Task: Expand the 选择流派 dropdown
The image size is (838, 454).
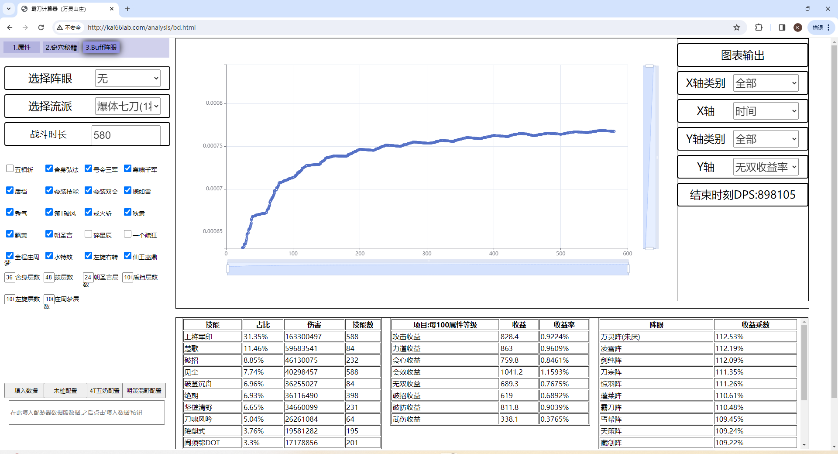Action: (x=127, y=107)
